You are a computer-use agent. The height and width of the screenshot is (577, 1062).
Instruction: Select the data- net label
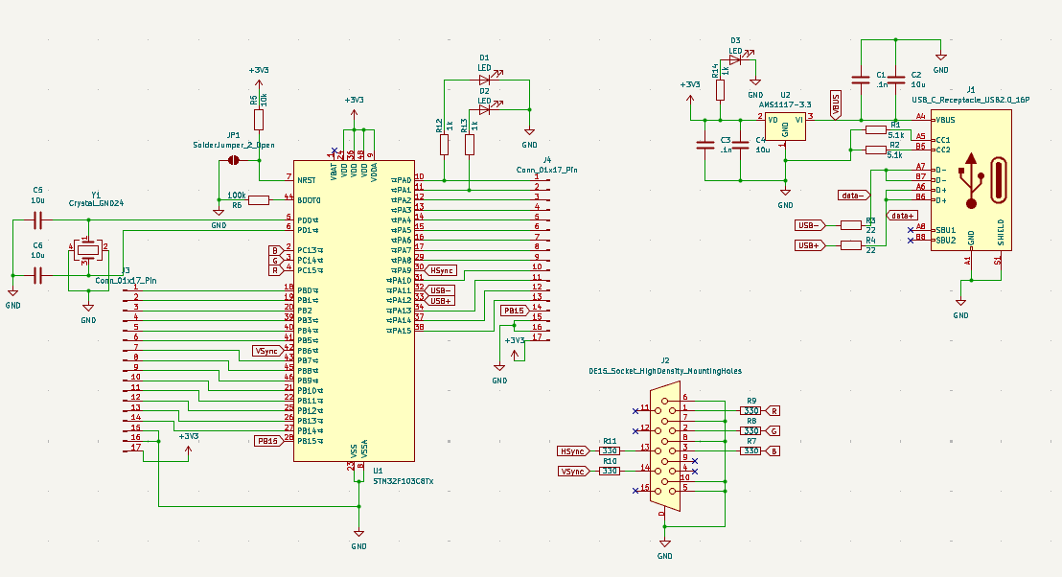click(x=852, y=195)
